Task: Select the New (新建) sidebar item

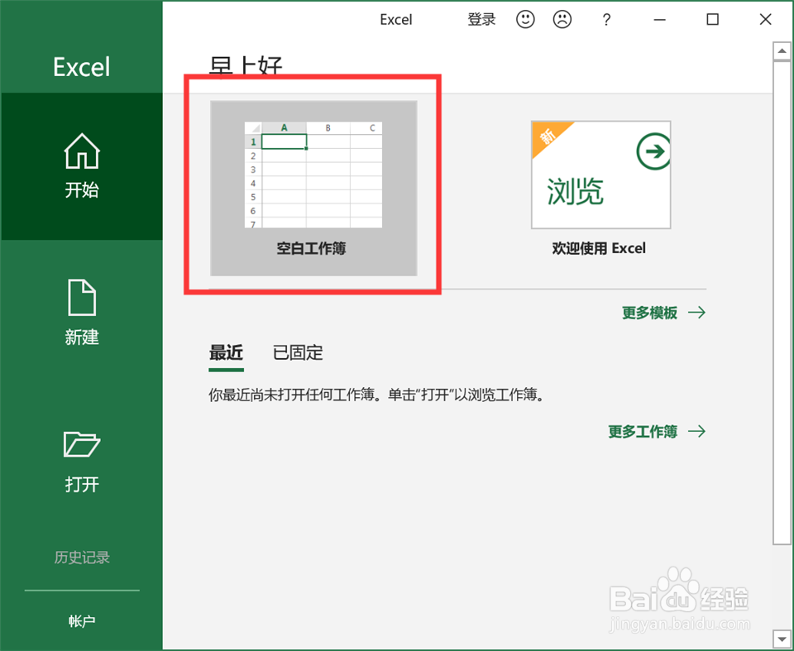Action: pos(82,312)
